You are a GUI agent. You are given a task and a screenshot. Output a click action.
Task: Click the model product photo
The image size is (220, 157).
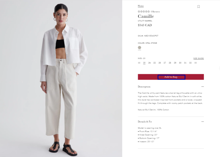61,79
